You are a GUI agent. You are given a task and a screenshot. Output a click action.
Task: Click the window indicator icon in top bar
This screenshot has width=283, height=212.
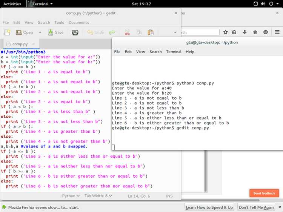click(x=255, y=4)
